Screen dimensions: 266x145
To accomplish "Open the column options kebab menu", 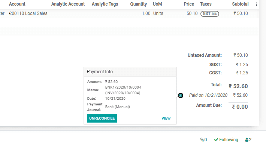I will (x=257, y=4).
